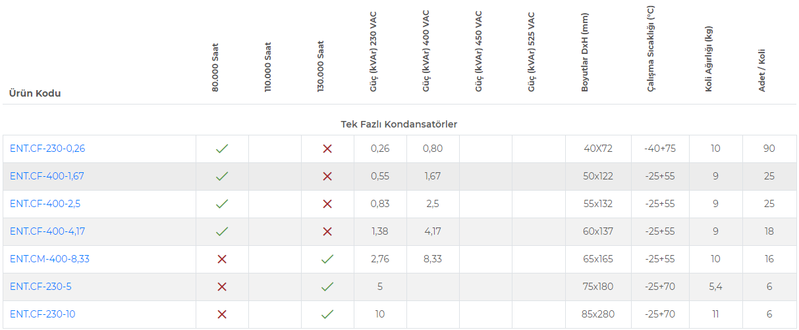Screen dimensions: 799x330
Task: Click the Boyutlar DxH (mm) column header
Action: pyautogui.click(x=585, y=53)
